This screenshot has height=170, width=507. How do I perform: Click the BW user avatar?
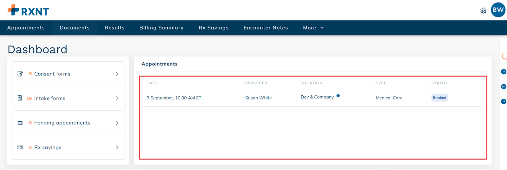pyautogui.click(x=498, y=10)
